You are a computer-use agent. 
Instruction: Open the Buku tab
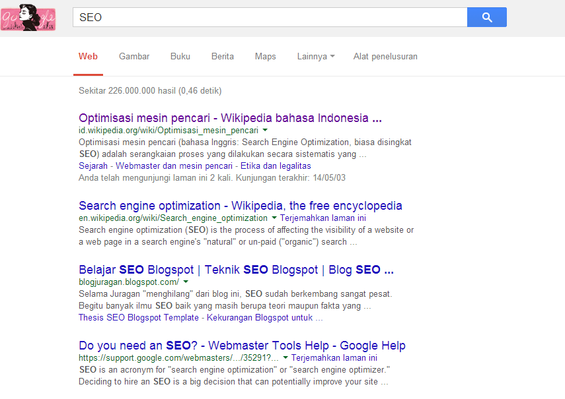[180, 57]
